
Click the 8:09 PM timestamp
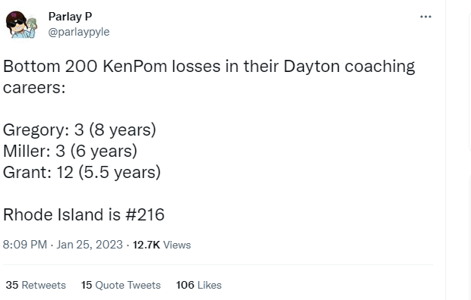coord(25,245)
